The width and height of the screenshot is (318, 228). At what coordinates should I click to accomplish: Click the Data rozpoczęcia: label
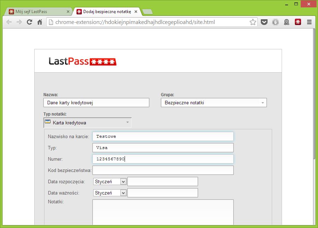(x=66, y=181)
